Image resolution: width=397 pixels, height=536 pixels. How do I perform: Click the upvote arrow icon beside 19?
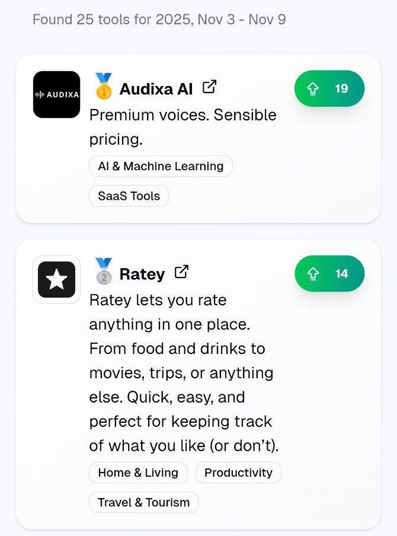[313, 89]
